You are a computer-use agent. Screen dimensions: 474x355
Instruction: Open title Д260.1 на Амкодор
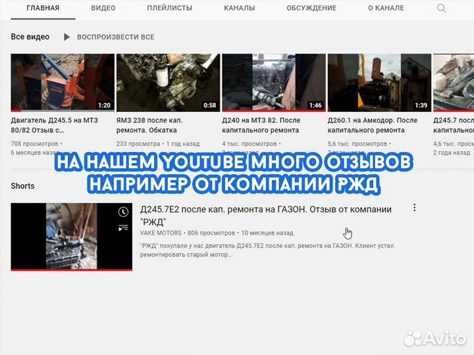click(373, 126)
